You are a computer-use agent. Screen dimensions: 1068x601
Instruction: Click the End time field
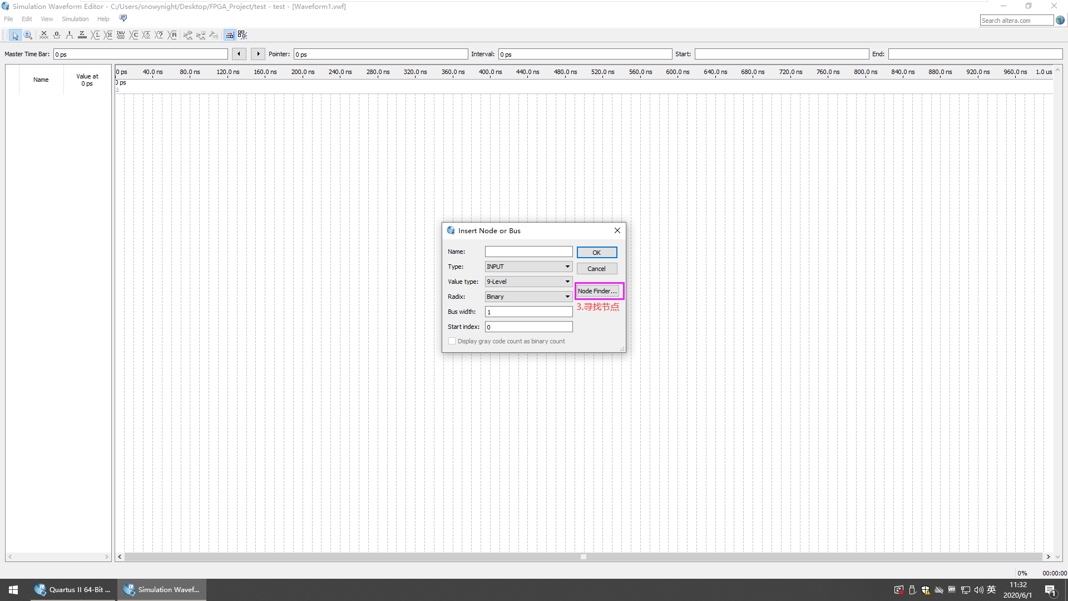[x=975, y=54]
